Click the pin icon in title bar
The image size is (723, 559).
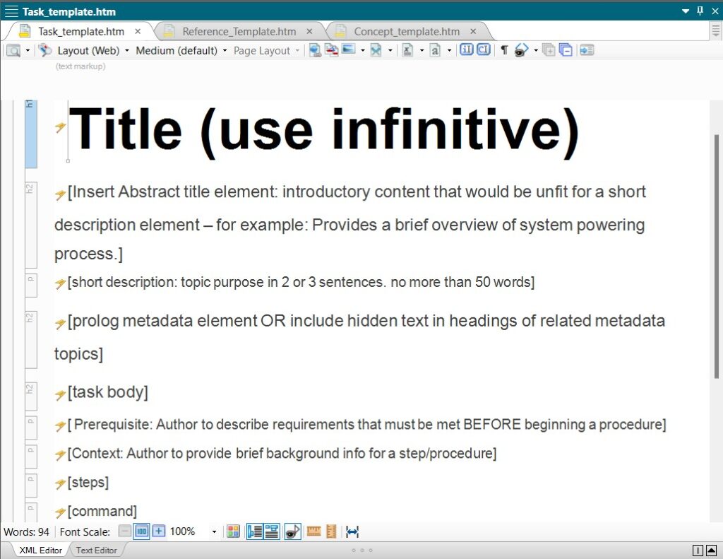(700, 11)
